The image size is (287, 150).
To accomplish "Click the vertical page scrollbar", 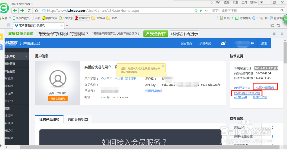I will coord(285,53).
